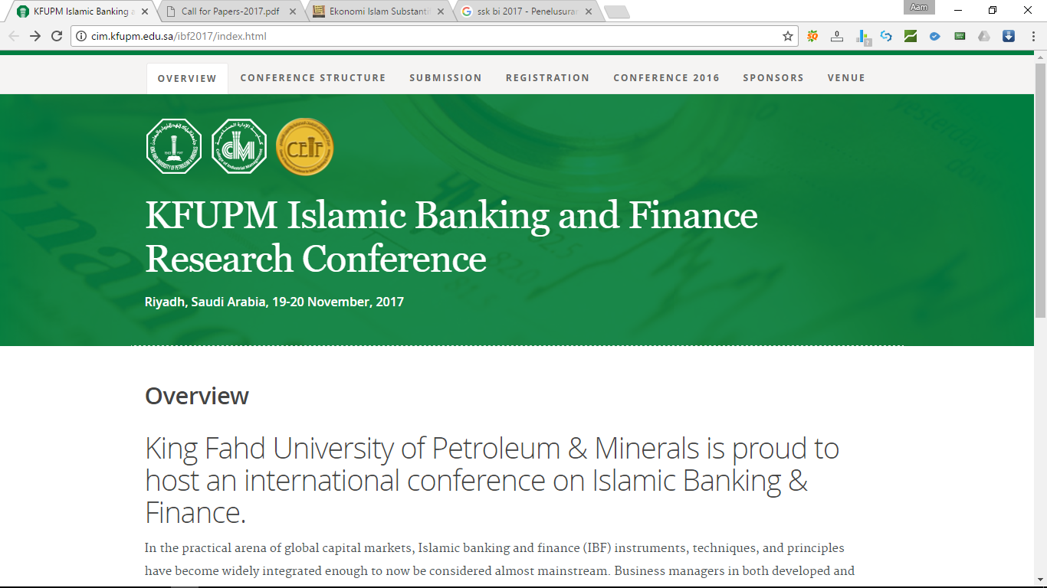Screen dimensions: 1047x588
Task: Open the SQ orange extension icon
Action: tap(812, 36)
